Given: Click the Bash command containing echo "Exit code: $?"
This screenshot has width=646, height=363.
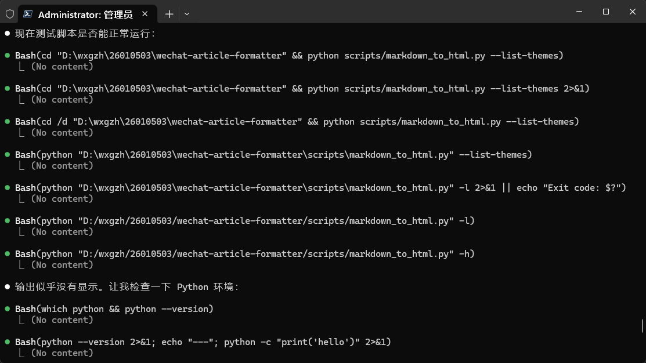Looking at the screenshot, I should [320, 188].
